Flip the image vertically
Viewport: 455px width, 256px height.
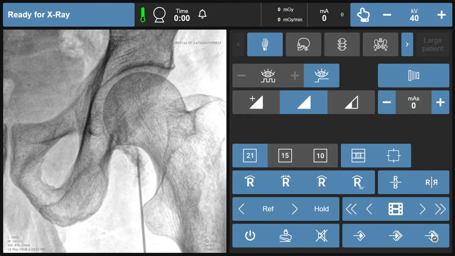395,182
